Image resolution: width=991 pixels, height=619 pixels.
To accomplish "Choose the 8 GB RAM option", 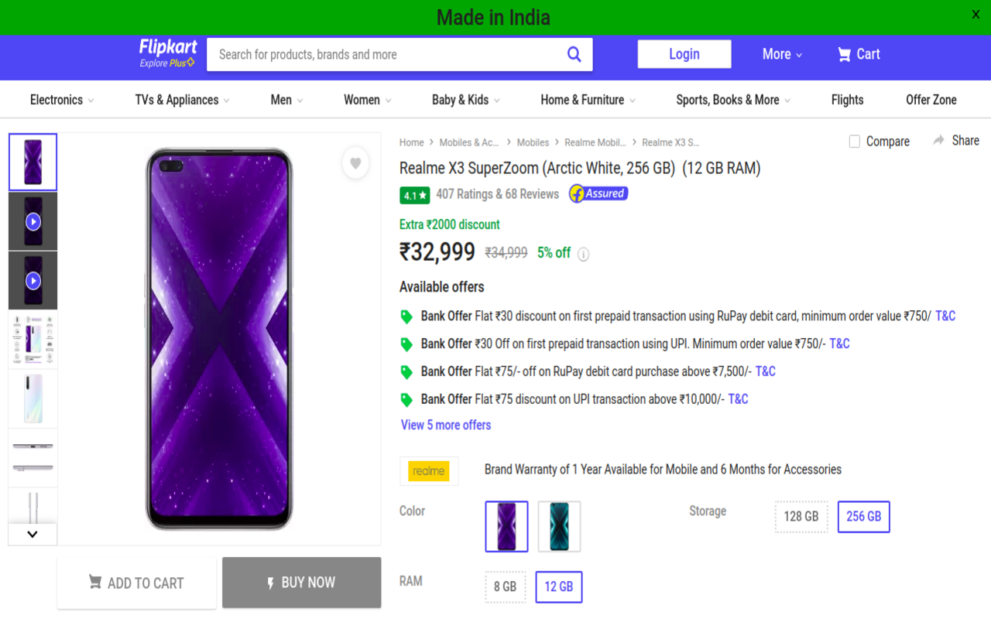I will click(x=505, y=587).
